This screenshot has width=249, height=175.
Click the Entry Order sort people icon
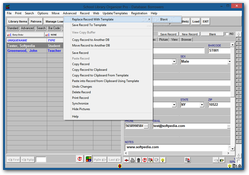[x=9, y=35]
